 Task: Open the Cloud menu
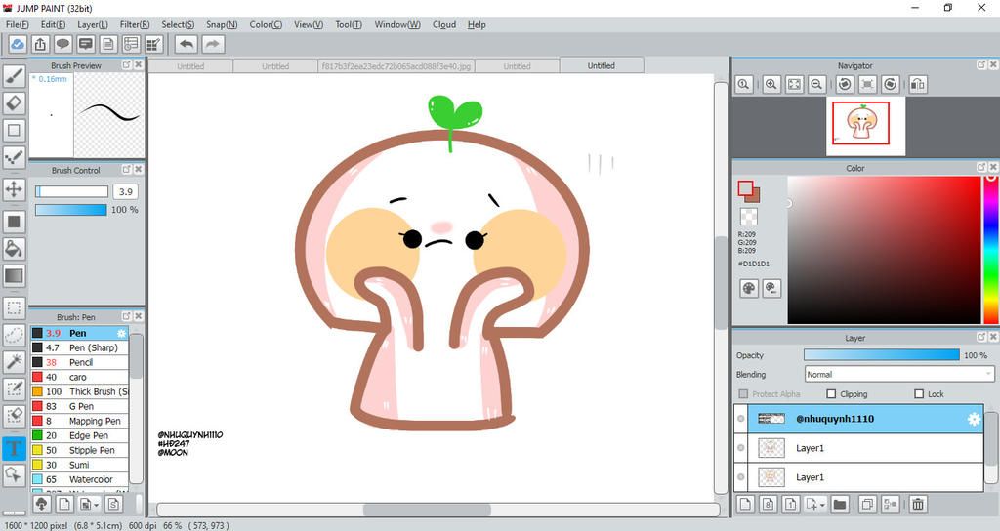tap(444, 24)
